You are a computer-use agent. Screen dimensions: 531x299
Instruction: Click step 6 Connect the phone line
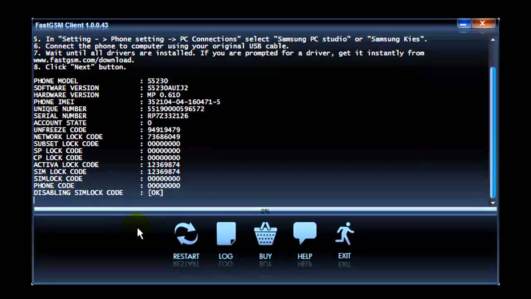coord(161,46)
